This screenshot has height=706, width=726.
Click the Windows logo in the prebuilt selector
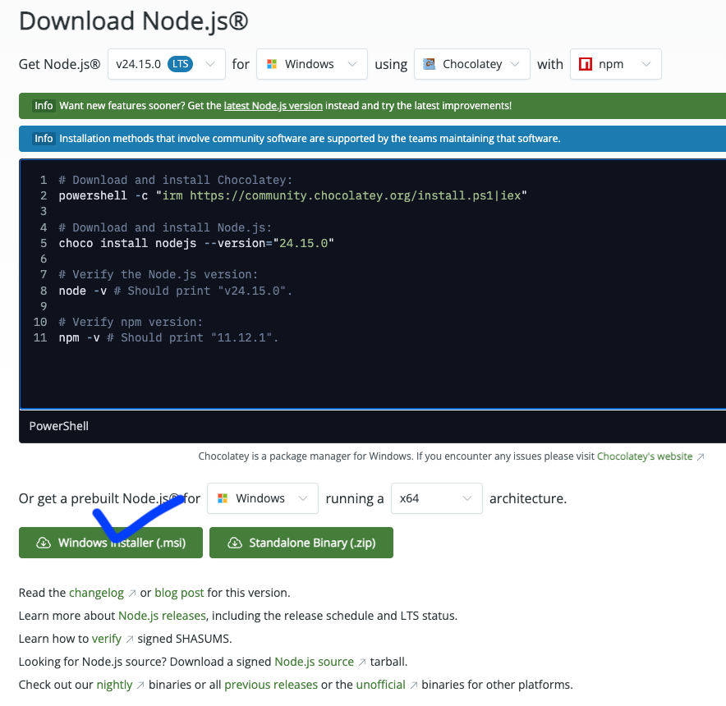223,498
